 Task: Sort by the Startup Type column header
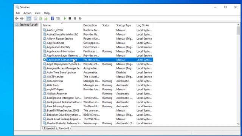[125, 25]
